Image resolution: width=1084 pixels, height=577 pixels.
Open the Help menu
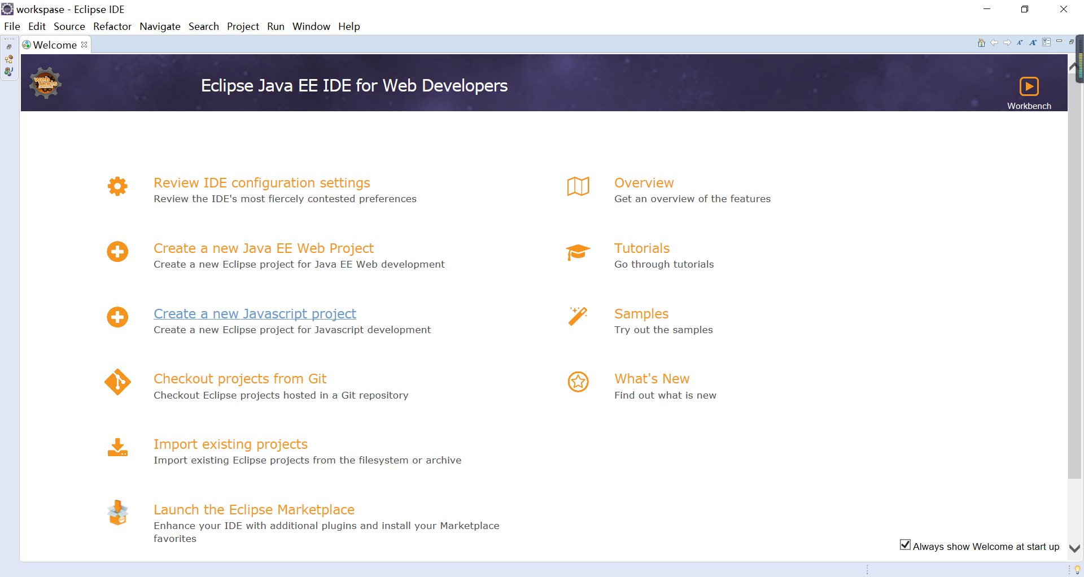coord(349,27)
